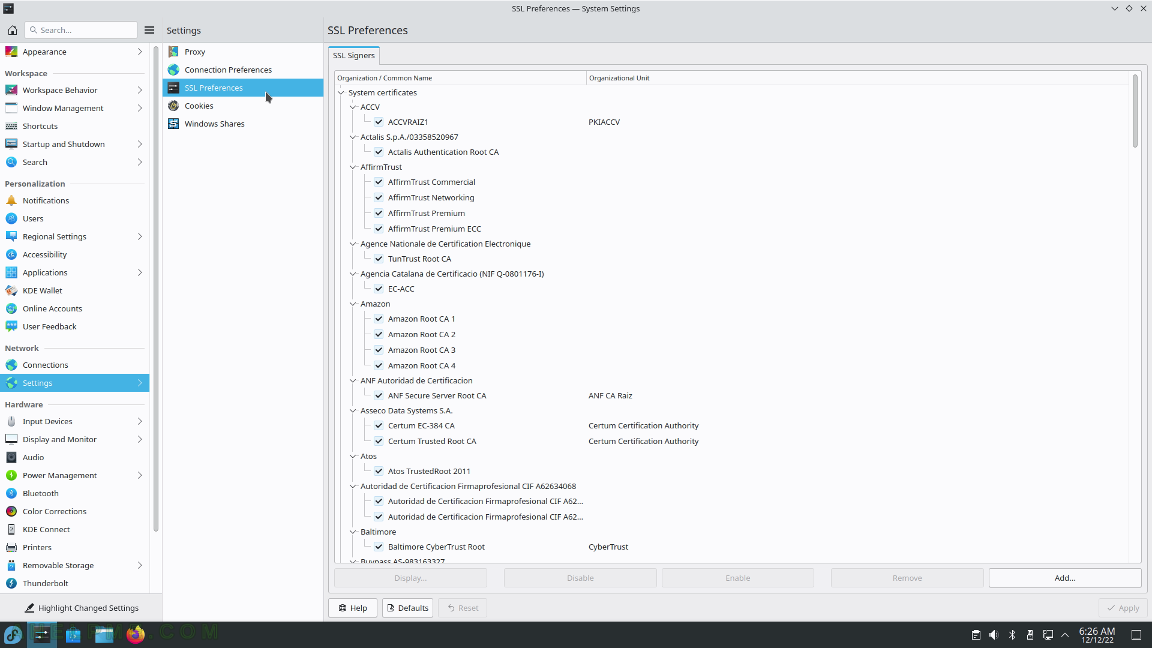This screenshot has height=648, width=1152.
Task: Sort by Organization / Common Name header
Action: 460,78
